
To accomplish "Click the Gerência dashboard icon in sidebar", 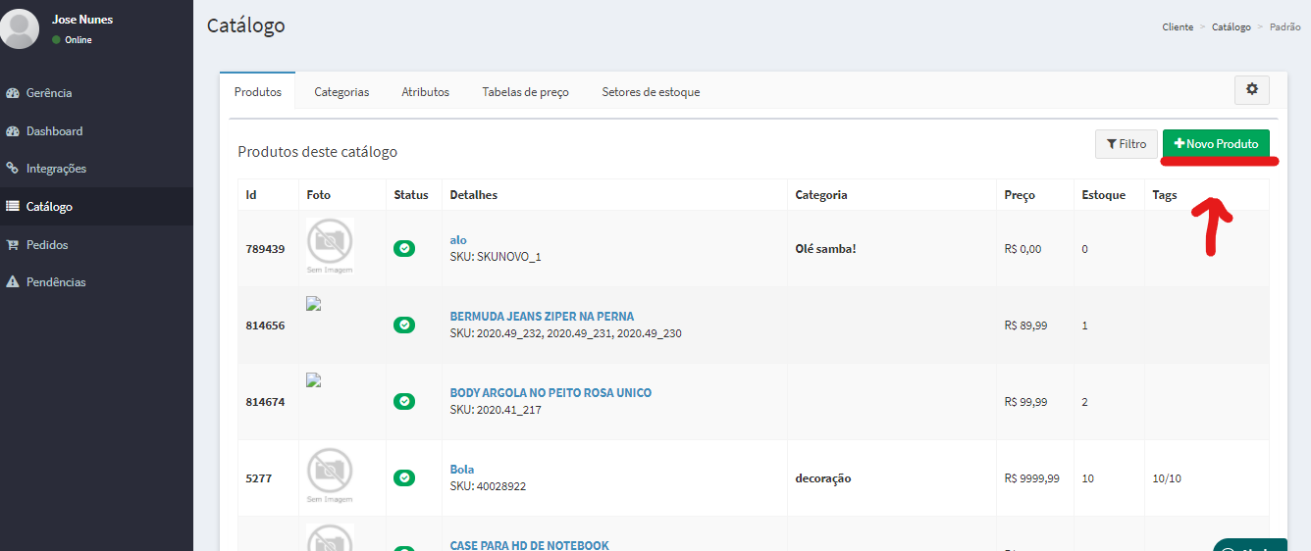I will (x=13, y=93).
